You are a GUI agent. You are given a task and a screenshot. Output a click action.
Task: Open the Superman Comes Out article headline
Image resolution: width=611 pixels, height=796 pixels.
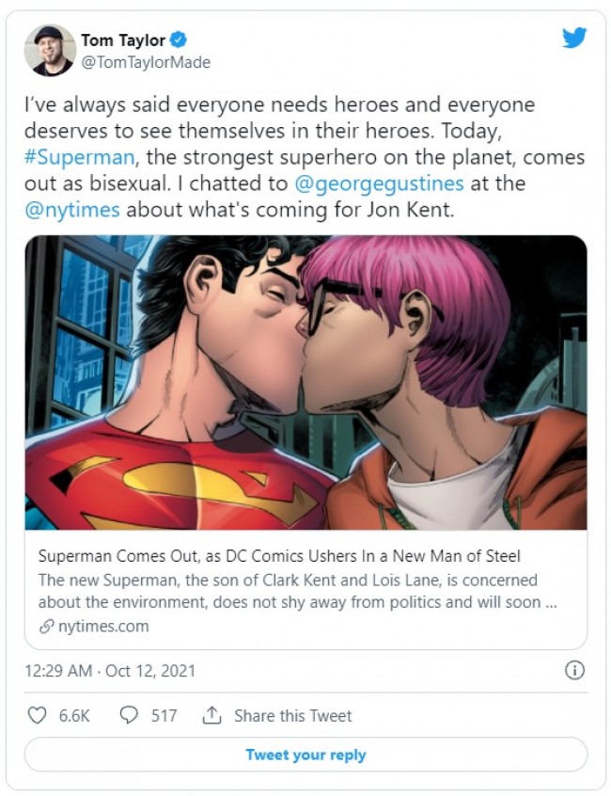[x=279, y=556]
